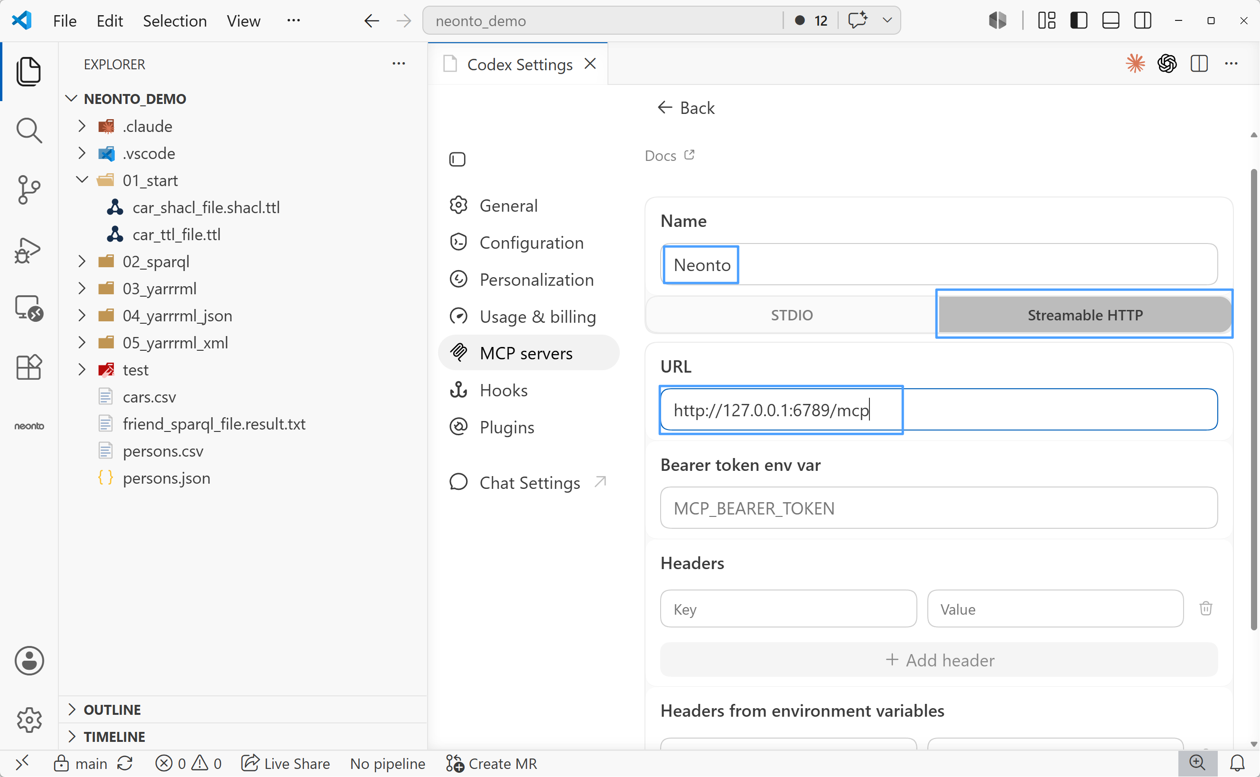This screenshot has height=777, width=1260.
Task: Open the Configuration settings section
Action: click(x=528, y=243)
